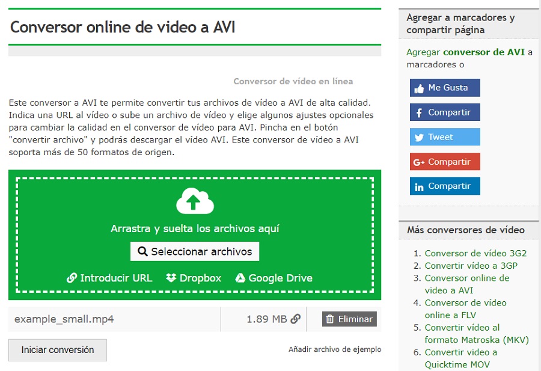
Task: Click the example_small.mp4 file name
Action: (x=64, y=319)
